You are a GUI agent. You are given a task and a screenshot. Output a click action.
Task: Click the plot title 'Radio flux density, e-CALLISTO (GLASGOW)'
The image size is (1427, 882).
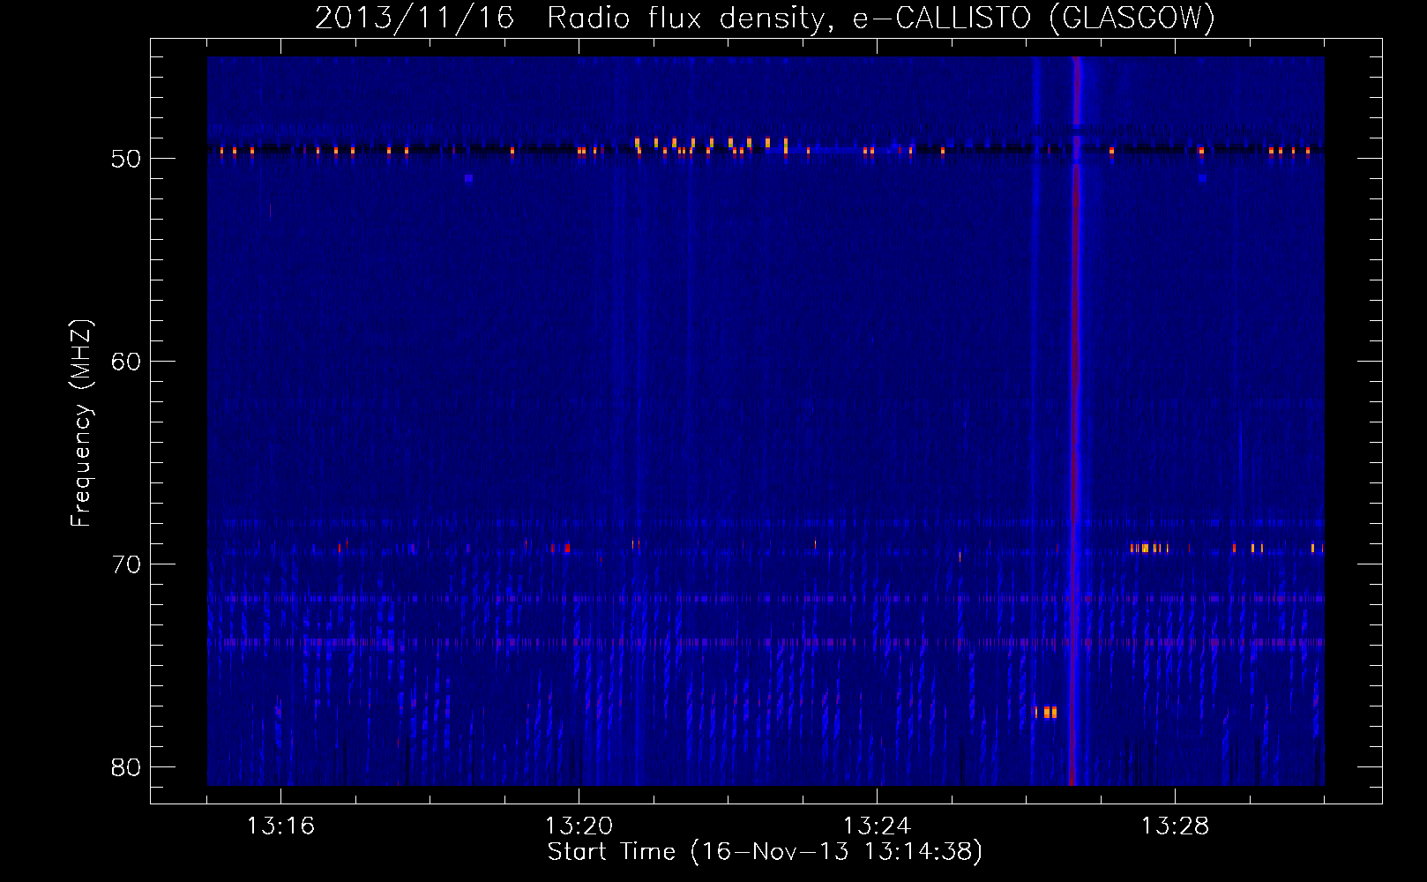(880, 18)
